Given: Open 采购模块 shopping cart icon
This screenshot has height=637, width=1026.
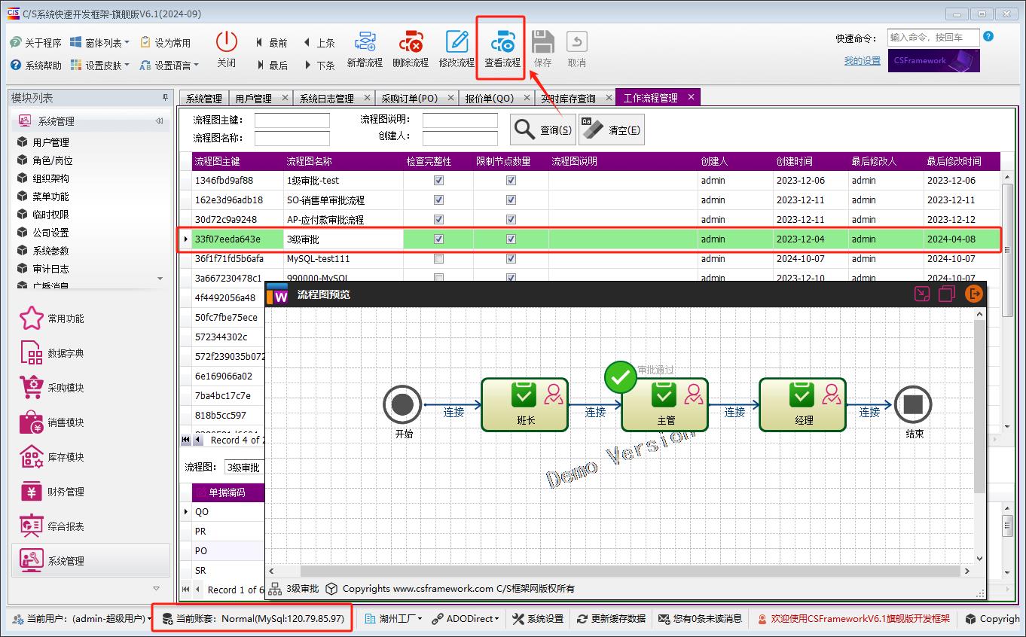Looking at the screenshot, I should click(32, 388).
